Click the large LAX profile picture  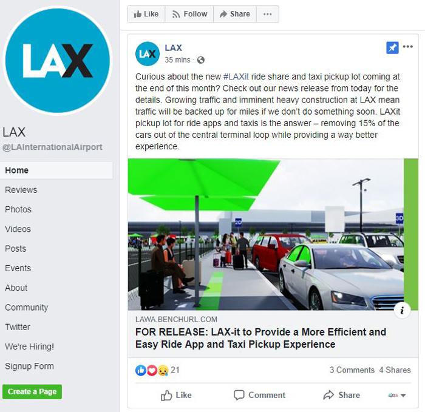[x=58, y=61]
